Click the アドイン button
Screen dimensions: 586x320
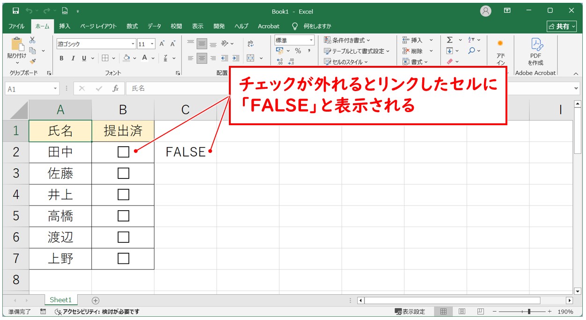[x=500, y=52]
